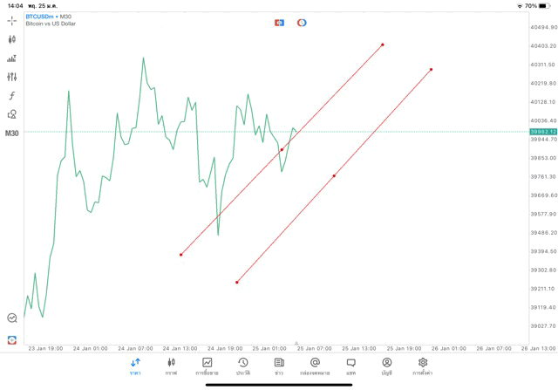Open the chart trade levels icon
Screen dimensions: 558x390
[x=12, y=58]
